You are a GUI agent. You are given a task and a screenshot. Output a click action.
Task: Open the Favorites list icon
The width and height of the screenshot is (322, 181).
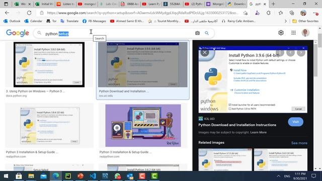(x=281, y=13)
